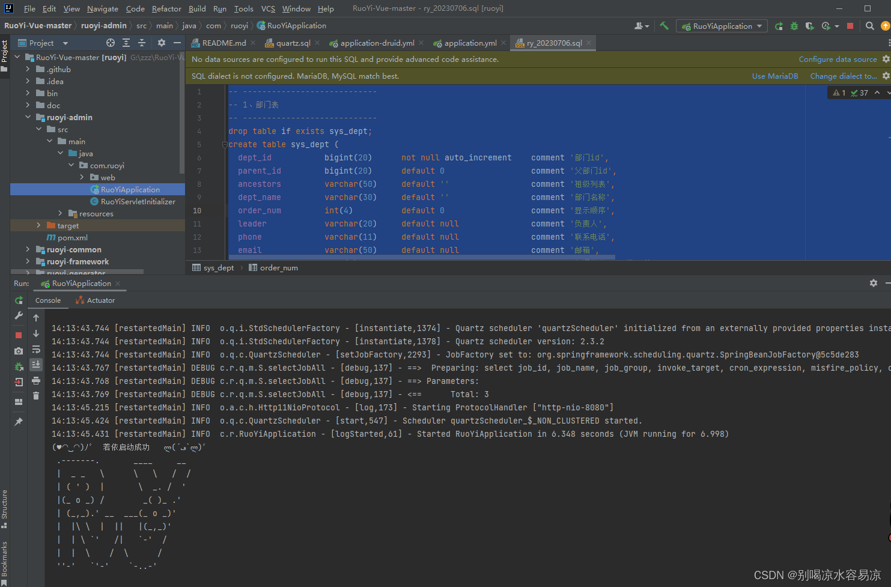
Task: Open the VCS menu
Action: (268, 8)
